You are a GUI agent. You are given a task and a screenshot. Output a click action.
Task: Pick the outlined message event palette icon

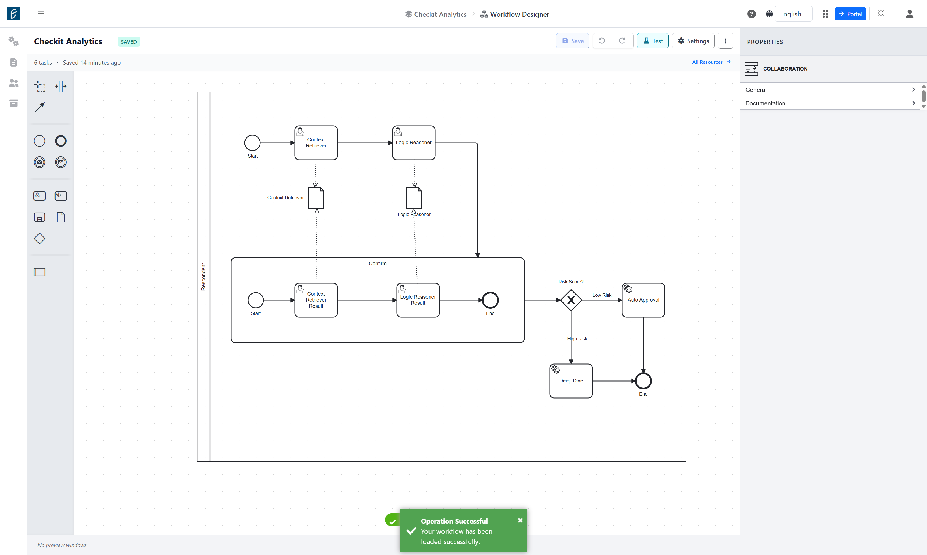[61, 162]
